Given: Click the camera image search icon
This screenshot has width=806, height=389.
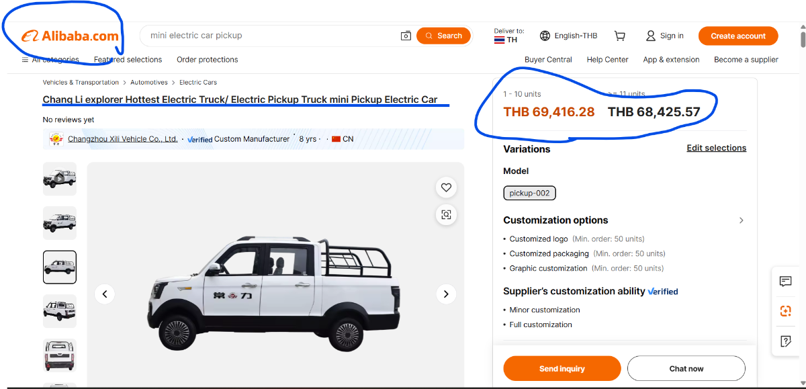Looking at the screenshot, I should click(406, 36).
